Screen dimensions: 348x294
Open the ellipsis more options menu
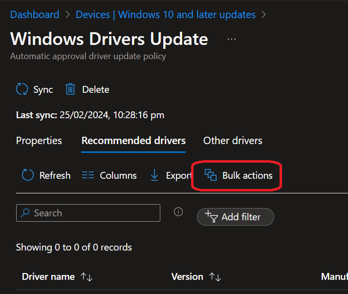(x=232, y=39)
